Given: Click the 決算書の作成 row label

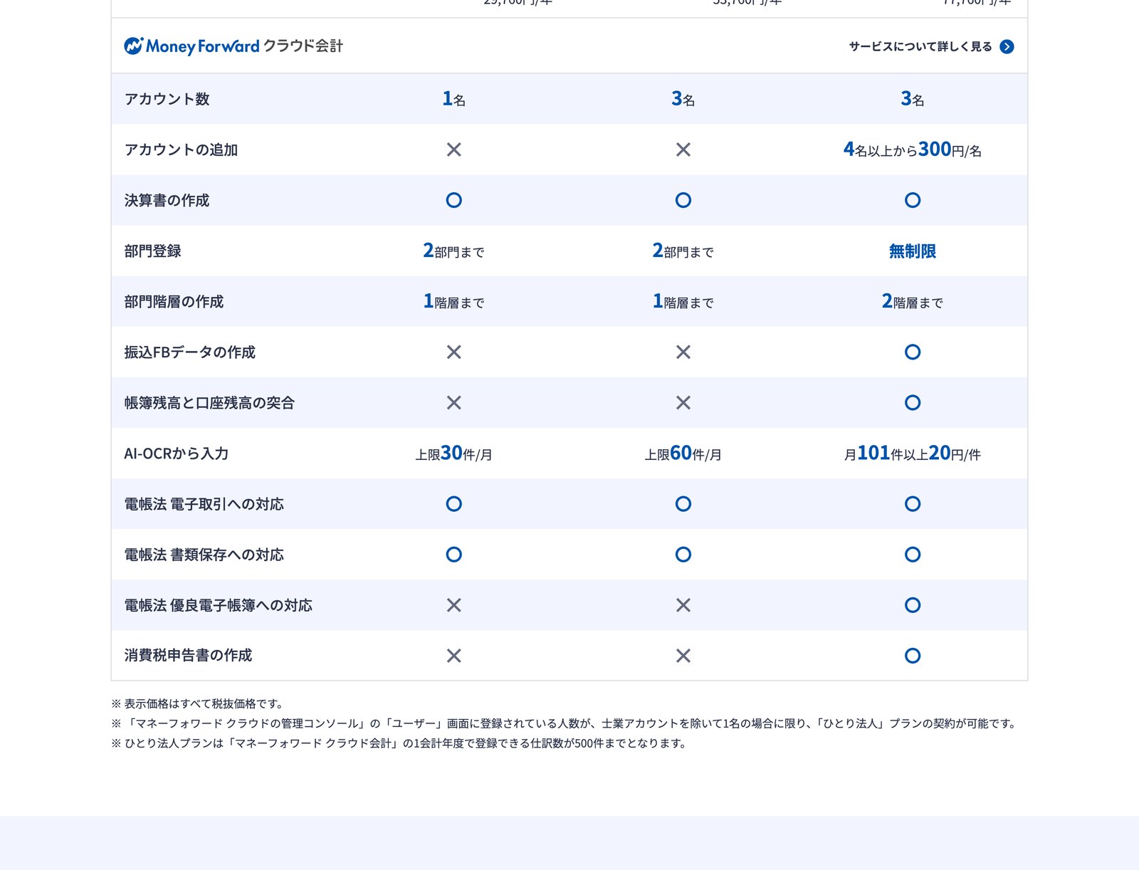Looking at the screenshot, I should pyautogui.click(x=167, y=201).
